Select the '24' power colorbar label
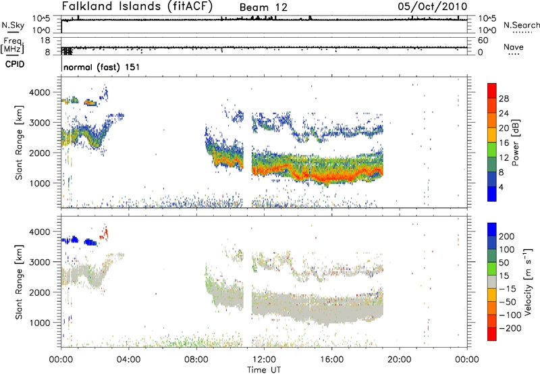Screen dimensions: 540x374 504,113
